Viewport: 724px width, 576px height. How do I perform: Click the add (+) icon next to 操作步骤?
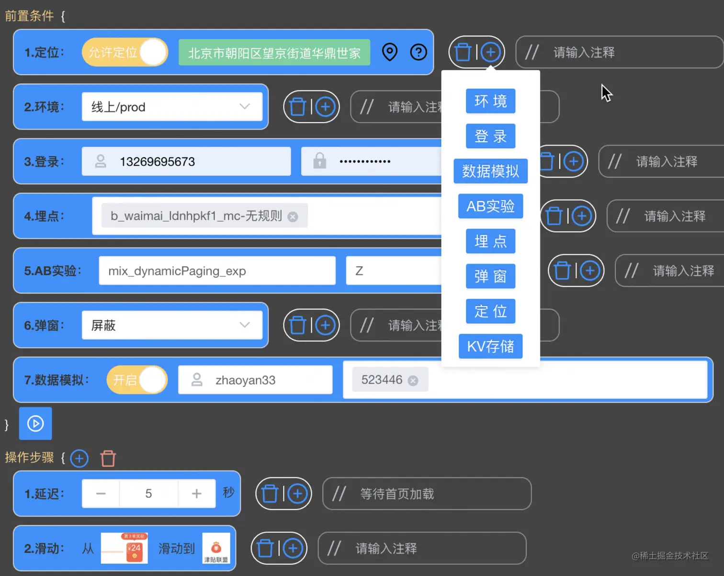(x=79, y=458)
